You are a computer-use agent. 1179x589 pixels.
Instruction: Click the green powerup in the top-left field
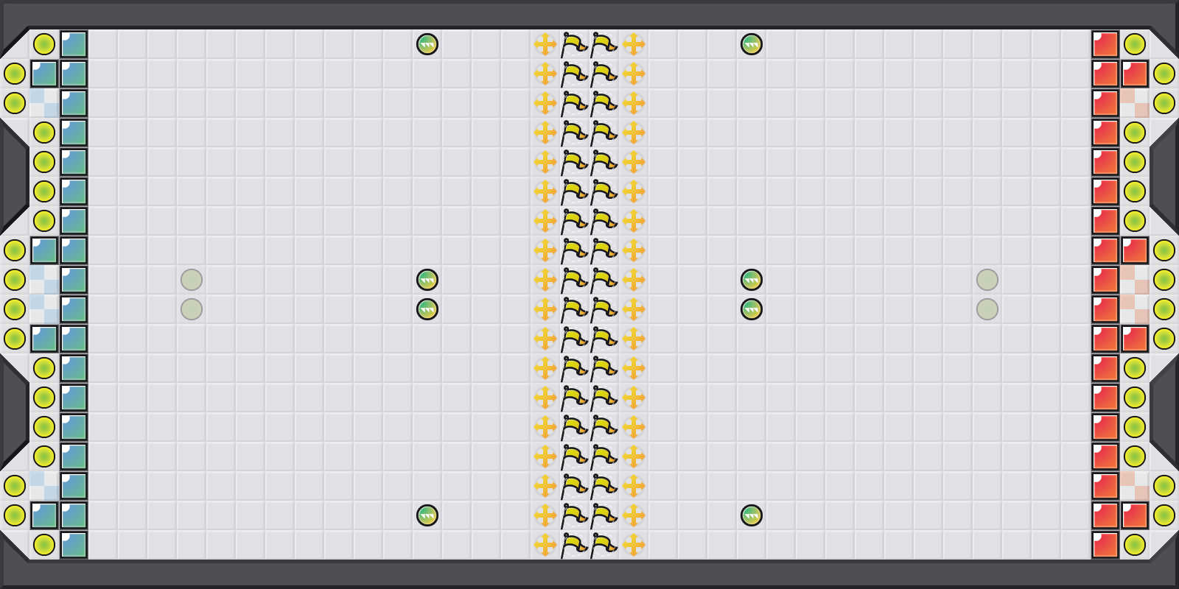427,44
